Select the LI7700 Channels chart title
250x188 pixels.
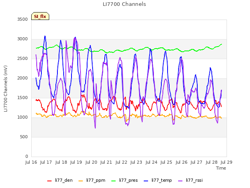124,4
